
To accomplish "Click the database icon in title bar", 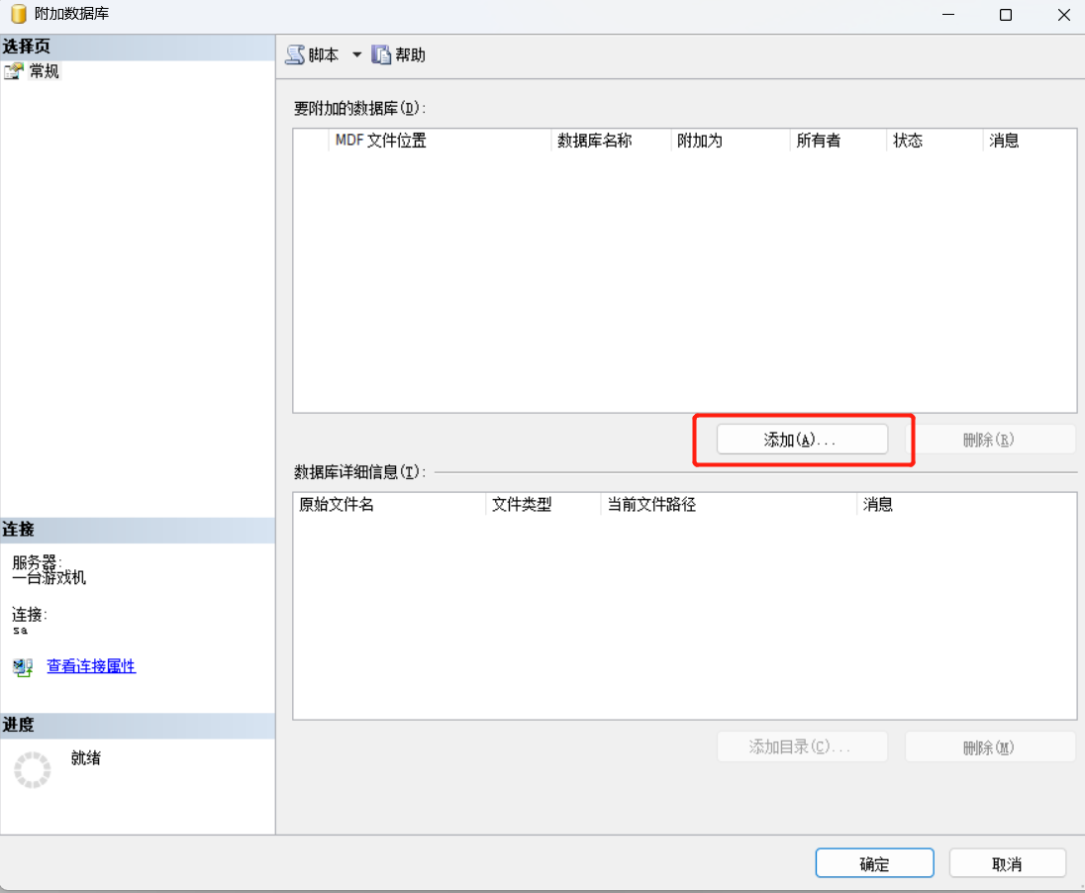I will coord(18,15).
